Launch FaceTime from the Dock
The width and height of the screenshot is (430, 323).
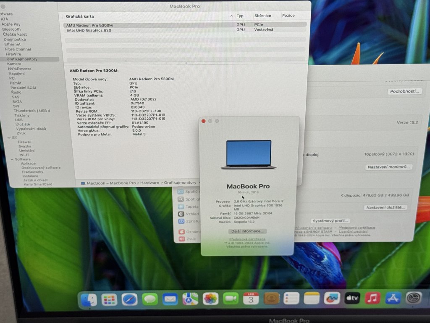[231, 299]
